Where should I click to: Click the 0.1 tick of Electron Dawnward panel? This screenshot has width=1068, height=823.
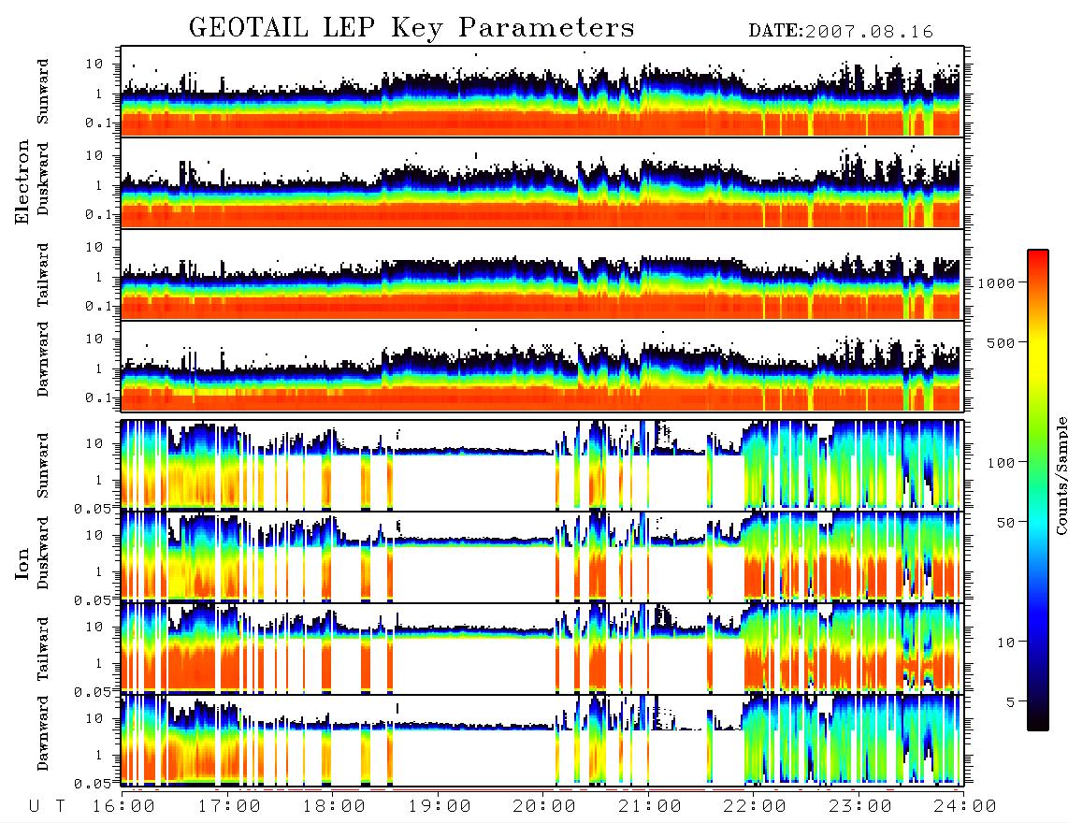99,397
